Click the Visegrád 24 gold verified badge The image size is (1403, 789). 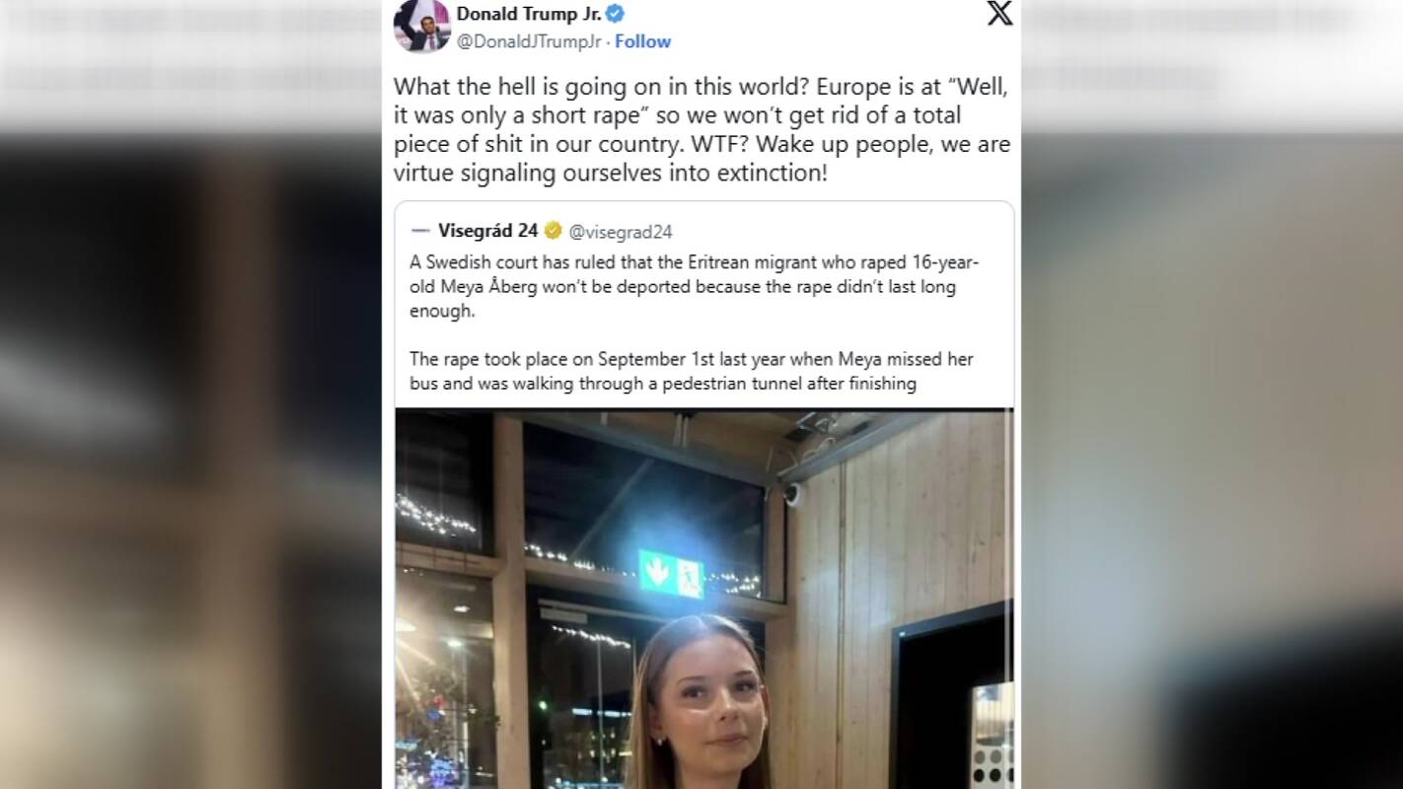[553, 231]
